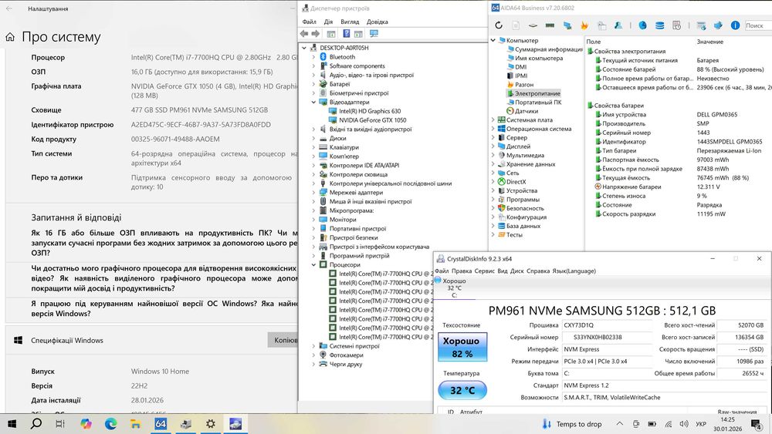Click the AIDA64 scheduled report clock icon
Image resolution: width=772 pixels, height=434 pixels.
point(677,25)
